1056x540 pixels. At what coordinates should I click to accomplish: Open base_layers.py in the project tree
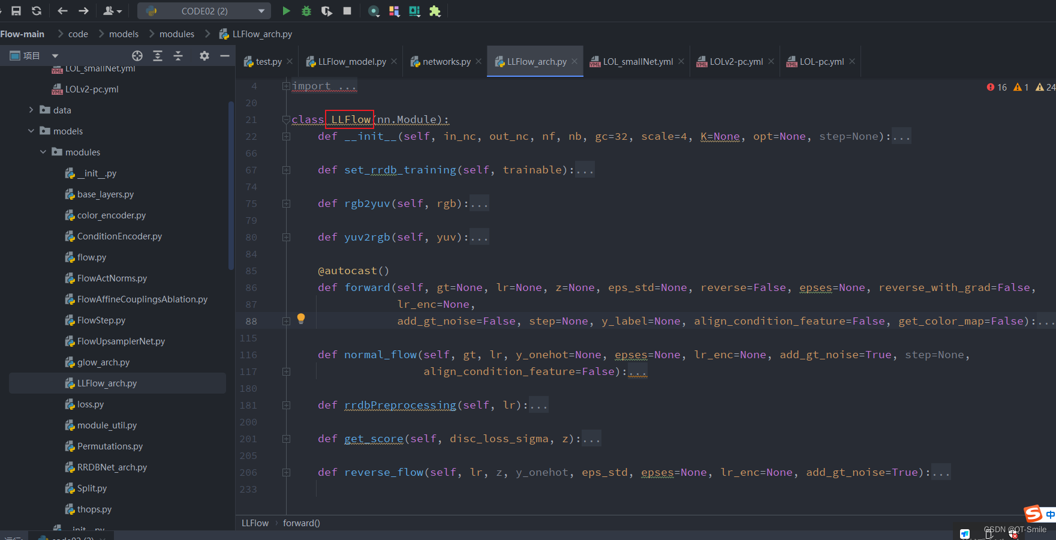pos(106,194)
